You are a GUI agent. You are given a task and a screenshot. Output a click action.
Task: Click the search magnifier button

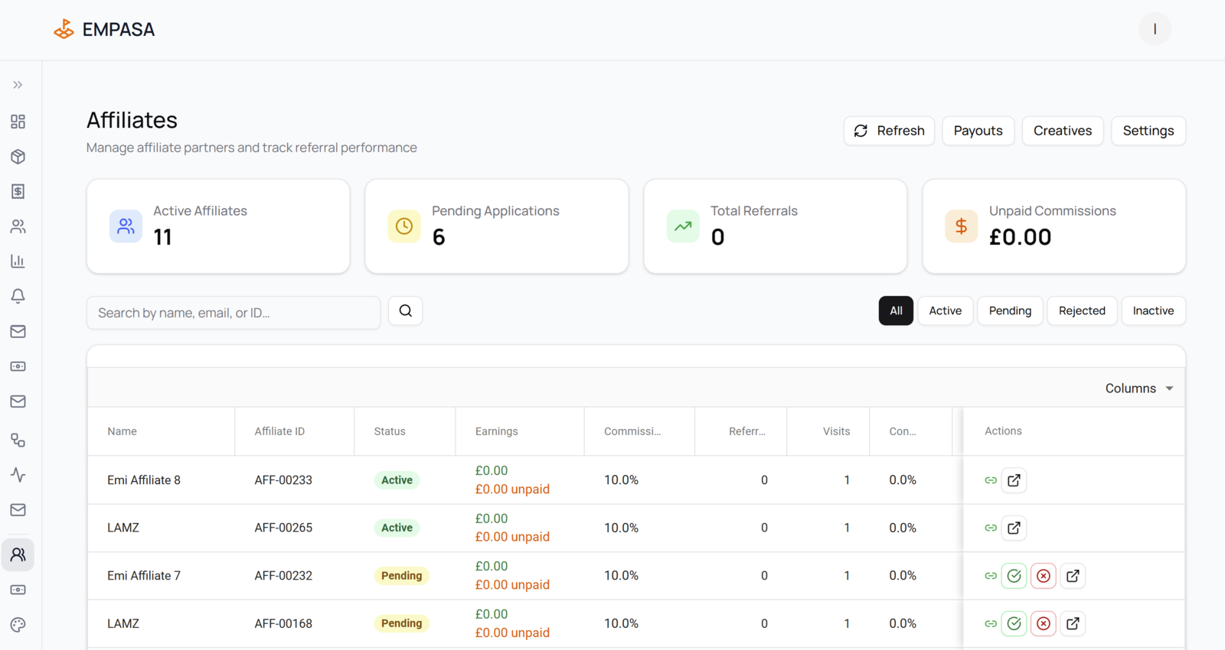405,311
